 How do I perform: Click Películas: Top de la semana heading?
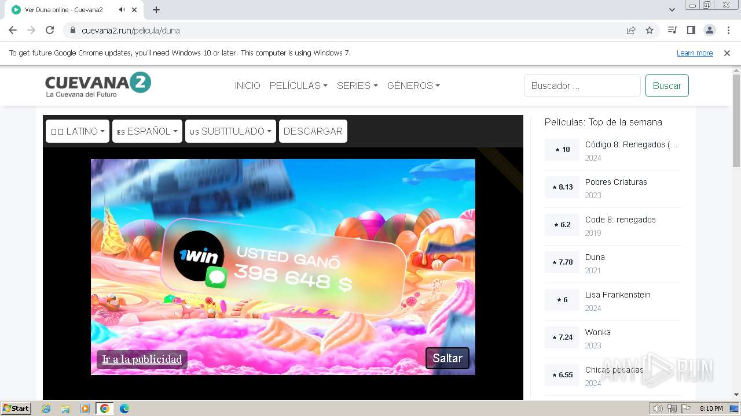[x=603, y=122]
